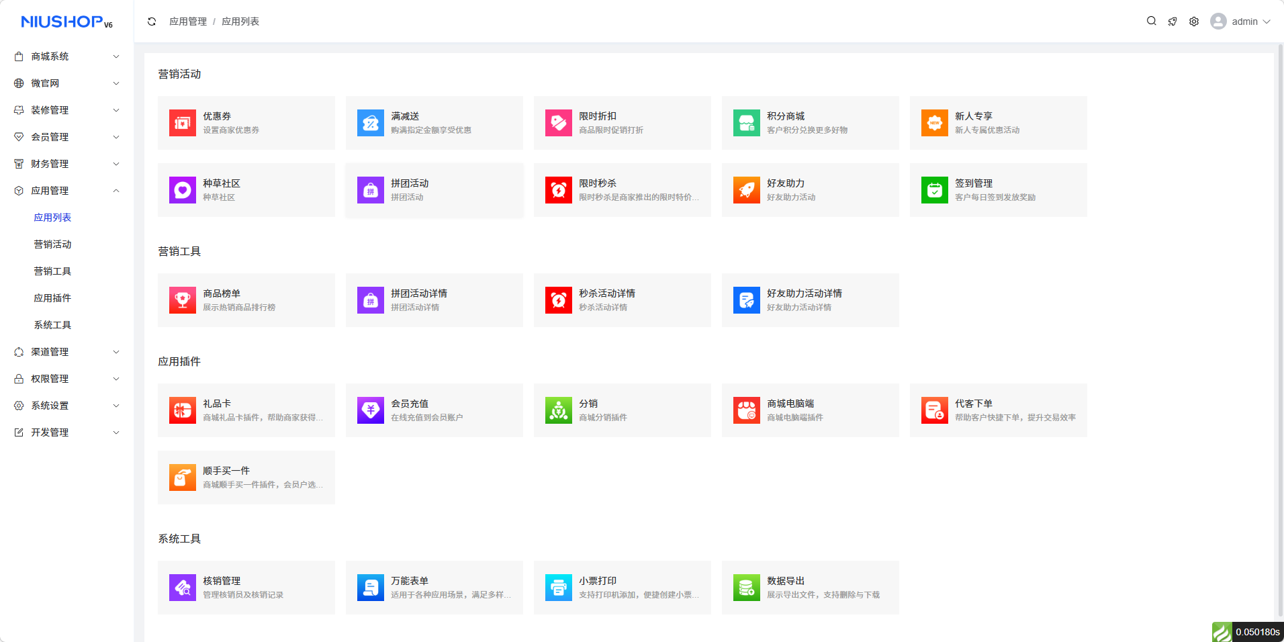
Task: Open the 秒杀活动详情 icon
Action: point(559,300)
